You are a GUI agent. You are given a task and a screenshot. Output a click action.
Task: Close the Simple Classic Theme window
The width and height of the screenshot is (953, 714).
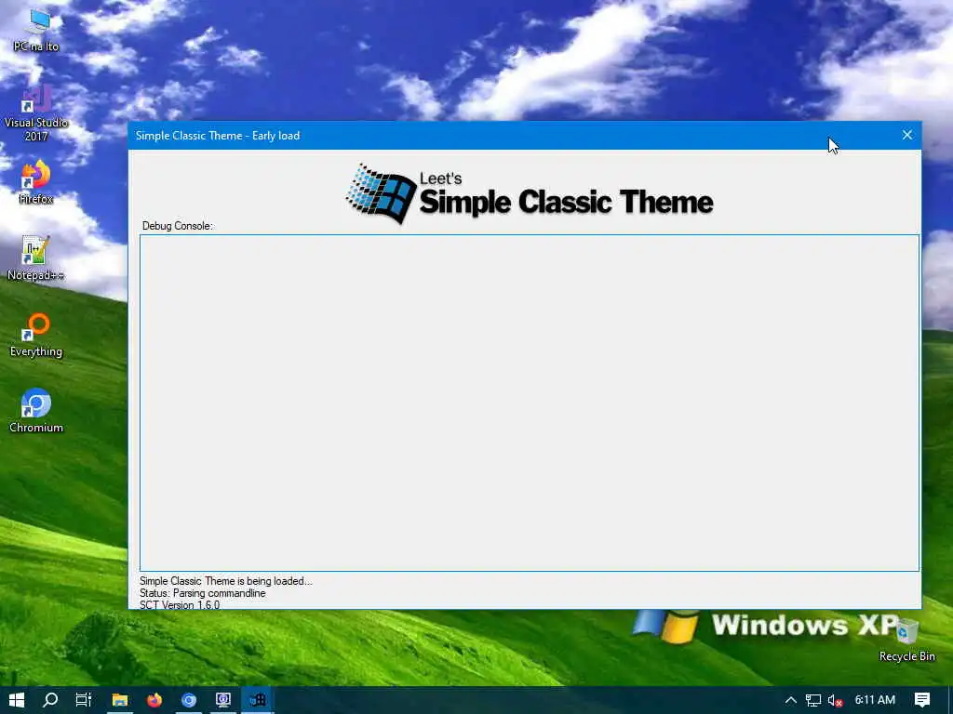(x=906, y=135)
